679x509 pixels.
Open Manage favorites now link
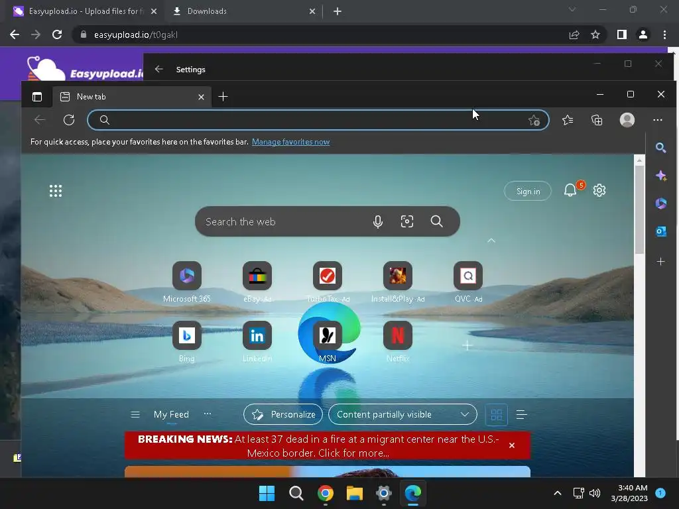pyautogui.click(x=290, y=142)
